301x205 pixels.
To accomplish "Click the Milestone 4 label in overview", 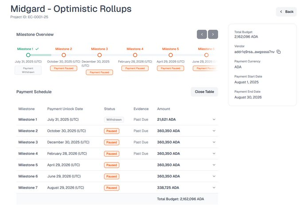I will (135, 49).
